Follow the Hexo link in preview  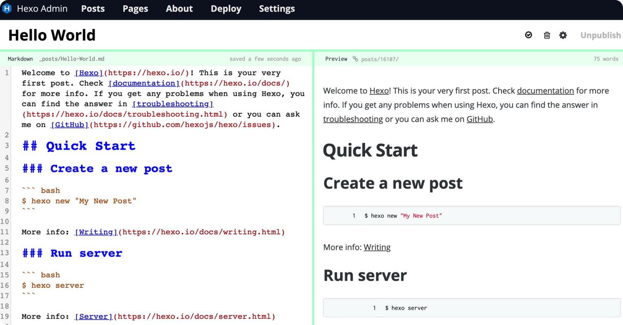point(379,91)
